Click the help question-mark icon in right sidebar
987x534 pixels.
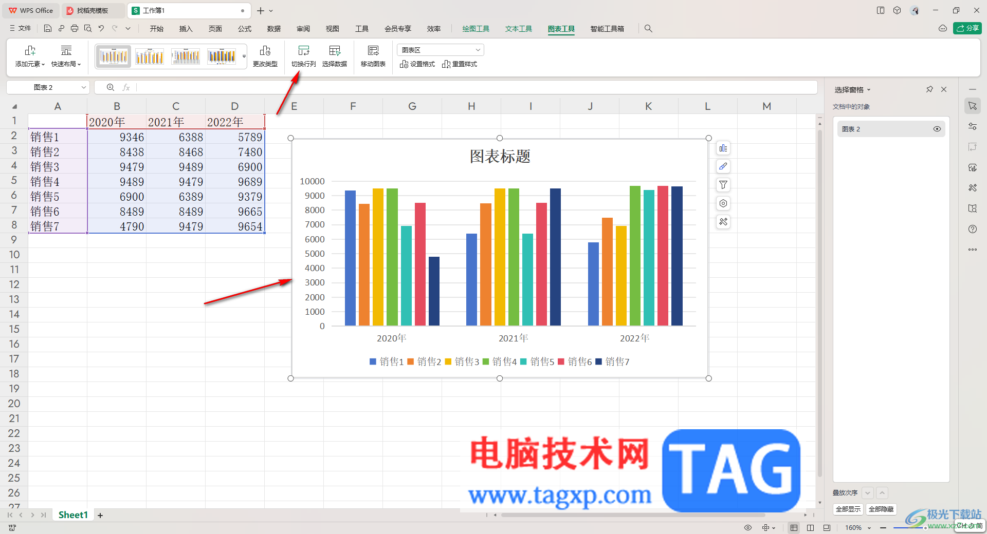click(x=973, y=229)
